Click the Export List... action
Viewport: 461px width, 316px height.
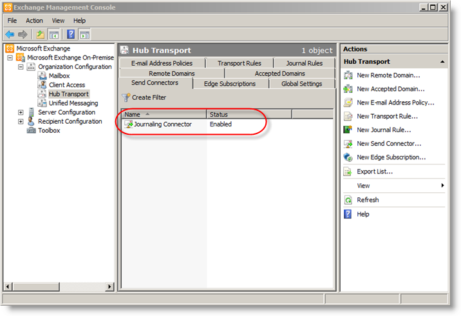tap(375, 172)
